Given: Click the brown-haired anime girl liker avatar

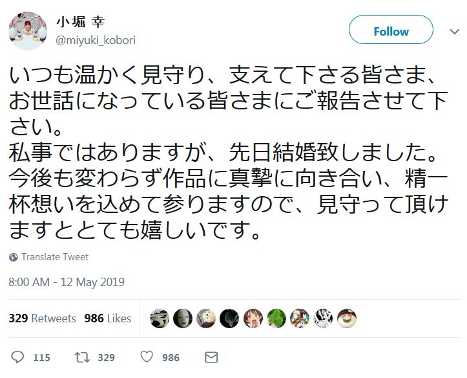Looking at the screenshot, I should (x=253, y=318).
